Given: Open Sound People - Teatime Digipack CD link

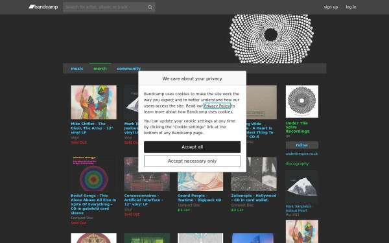Looking at the screenshot, I should [200, 198].
